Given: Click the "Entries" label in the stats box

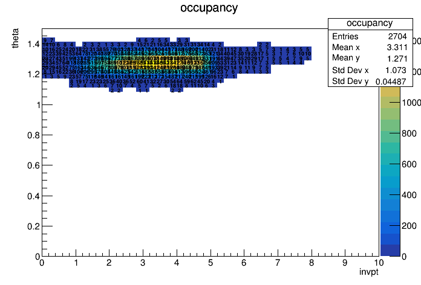Looking at the screenshot, I should pyautogui.click(x=345, y=36).
